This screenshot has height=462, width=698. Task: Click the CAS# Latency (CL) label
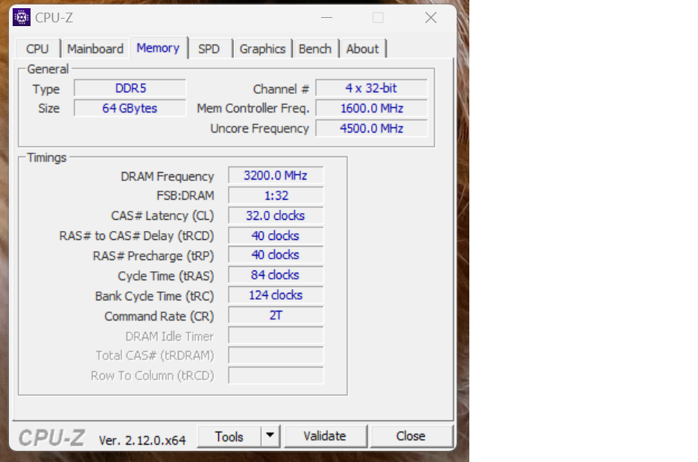coord(162,216)
